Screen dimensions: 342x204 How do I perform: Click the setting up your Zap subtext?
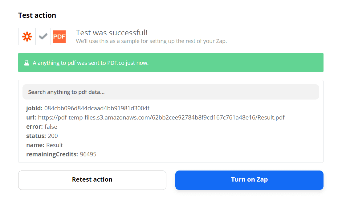coord(152,41)
